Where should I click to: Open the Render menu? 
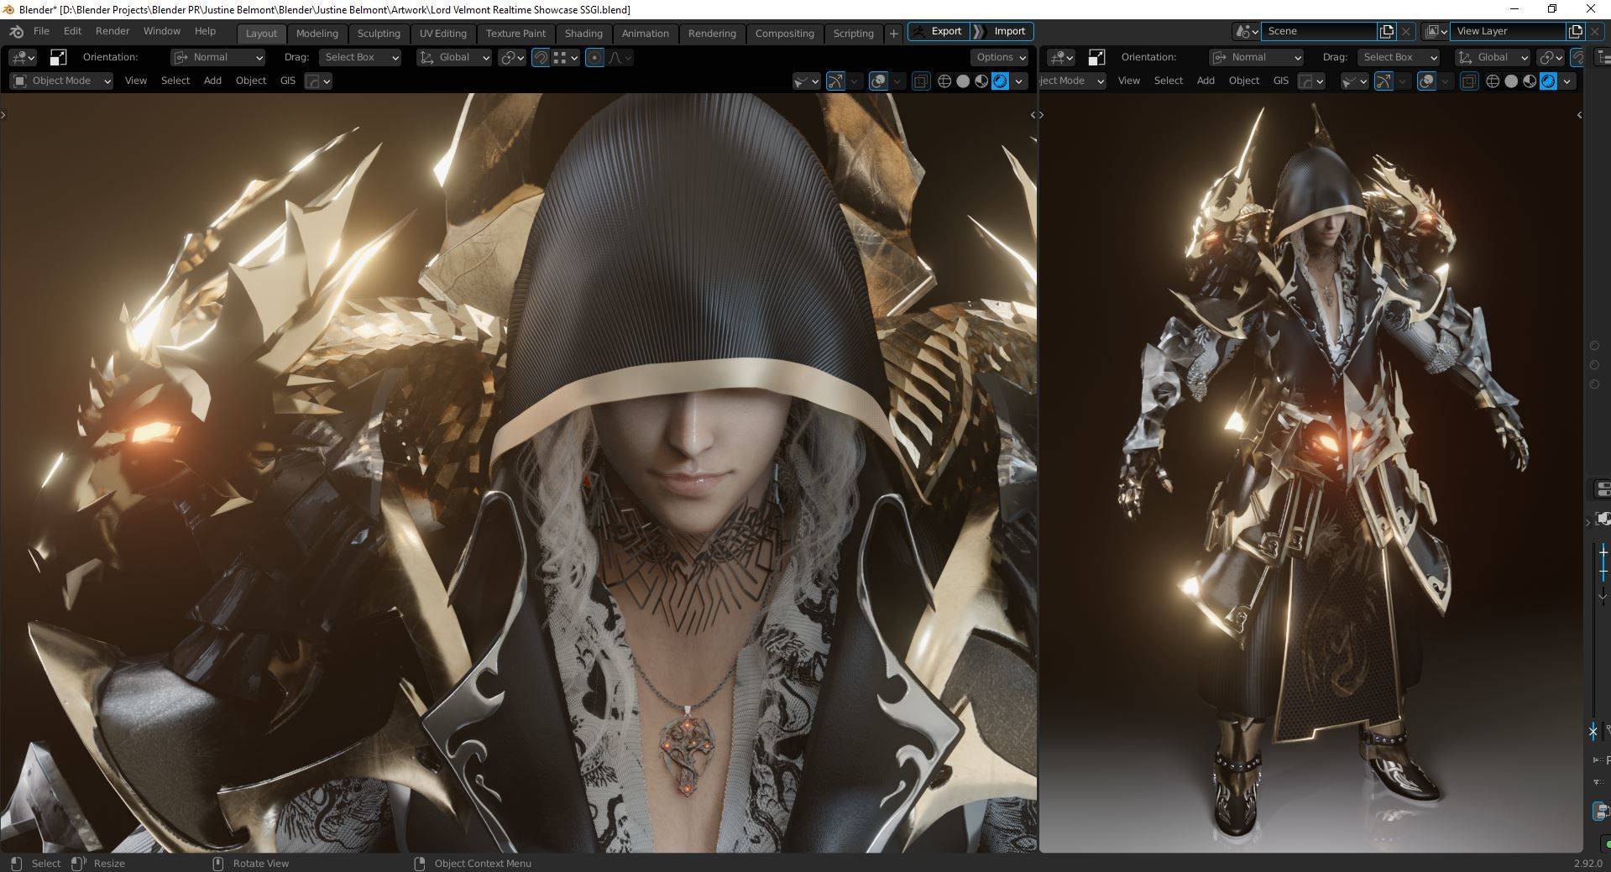coord(112,31)
